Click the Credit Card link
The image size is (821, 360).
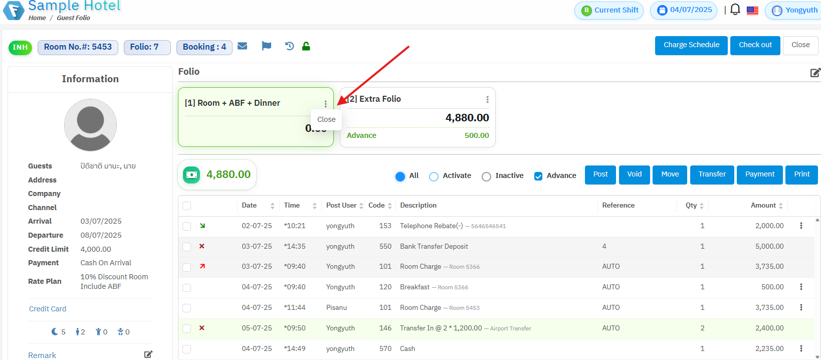[48, 309]
